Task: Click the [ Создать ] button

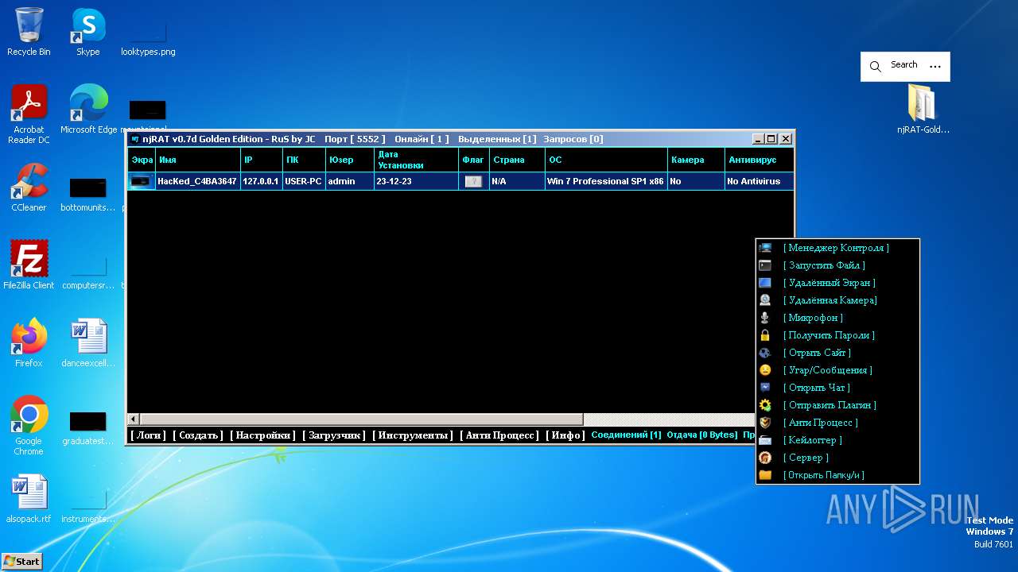Action: (197, 435)
